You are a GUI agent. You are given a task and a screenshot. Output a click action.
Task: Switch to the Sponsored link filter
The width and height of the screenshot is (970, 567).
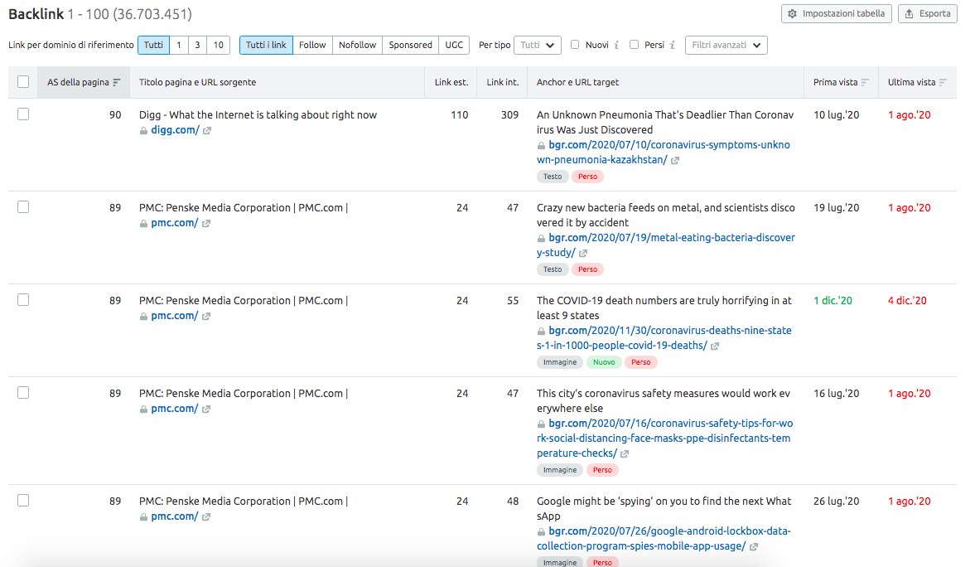point(410,45)
